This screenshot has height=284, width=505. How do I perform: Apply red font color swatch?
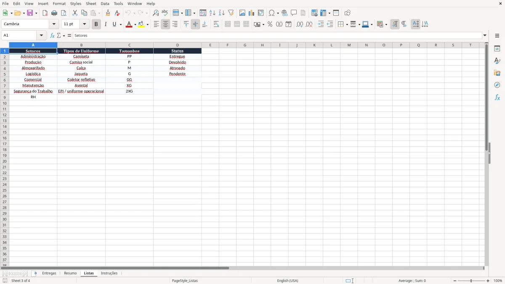pyautogui.click(x=129, y=24)
